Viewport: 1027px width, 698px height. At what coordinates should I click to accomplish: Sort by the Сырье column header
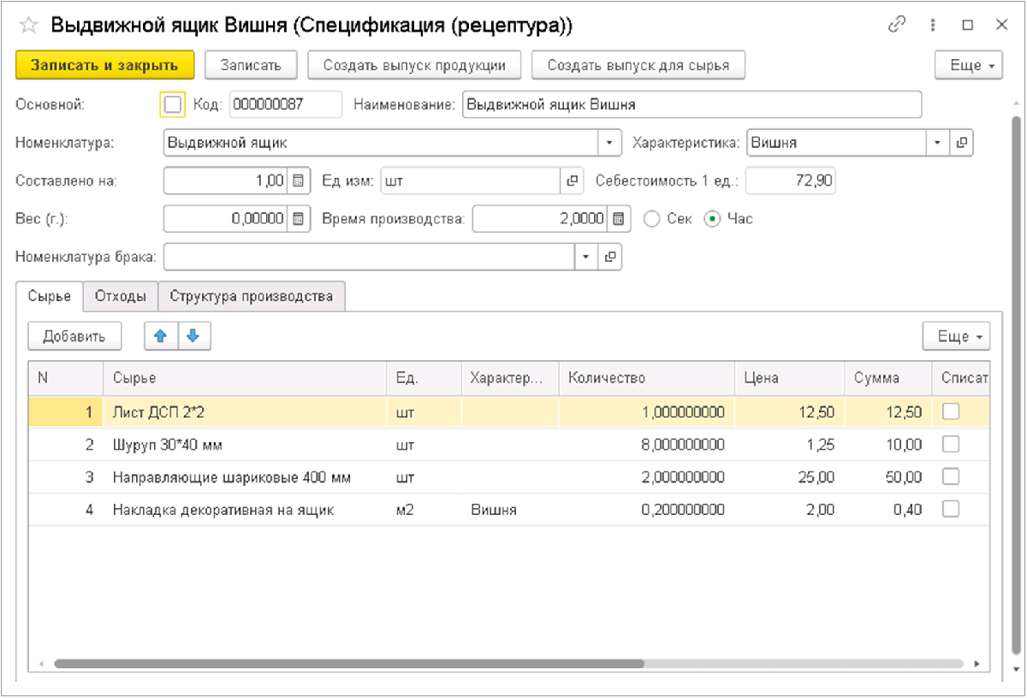pos(245,378)
